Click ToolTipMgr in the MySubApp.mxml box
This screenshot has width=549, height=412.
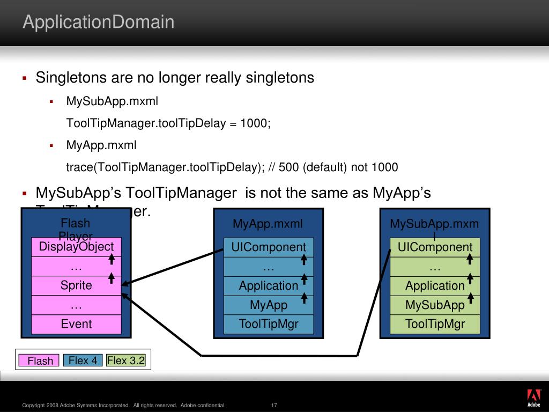(x=435, y=324)
